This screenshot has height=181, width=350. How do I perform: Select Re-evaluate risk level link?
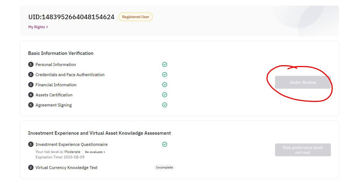click(95, 152)
